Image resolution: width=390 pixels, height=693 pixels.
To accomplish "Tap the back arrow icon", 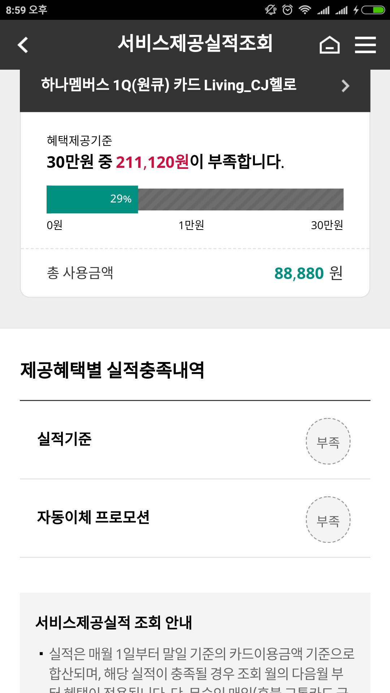I will point(23,45).
